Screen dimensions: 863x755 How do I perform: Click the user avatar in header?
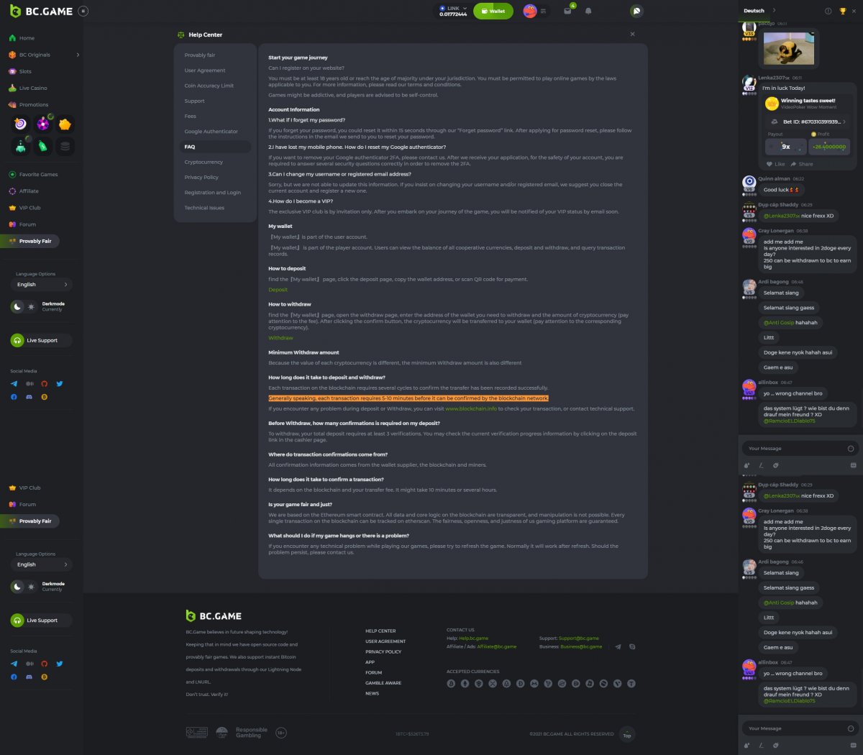(x=530, y=12)
